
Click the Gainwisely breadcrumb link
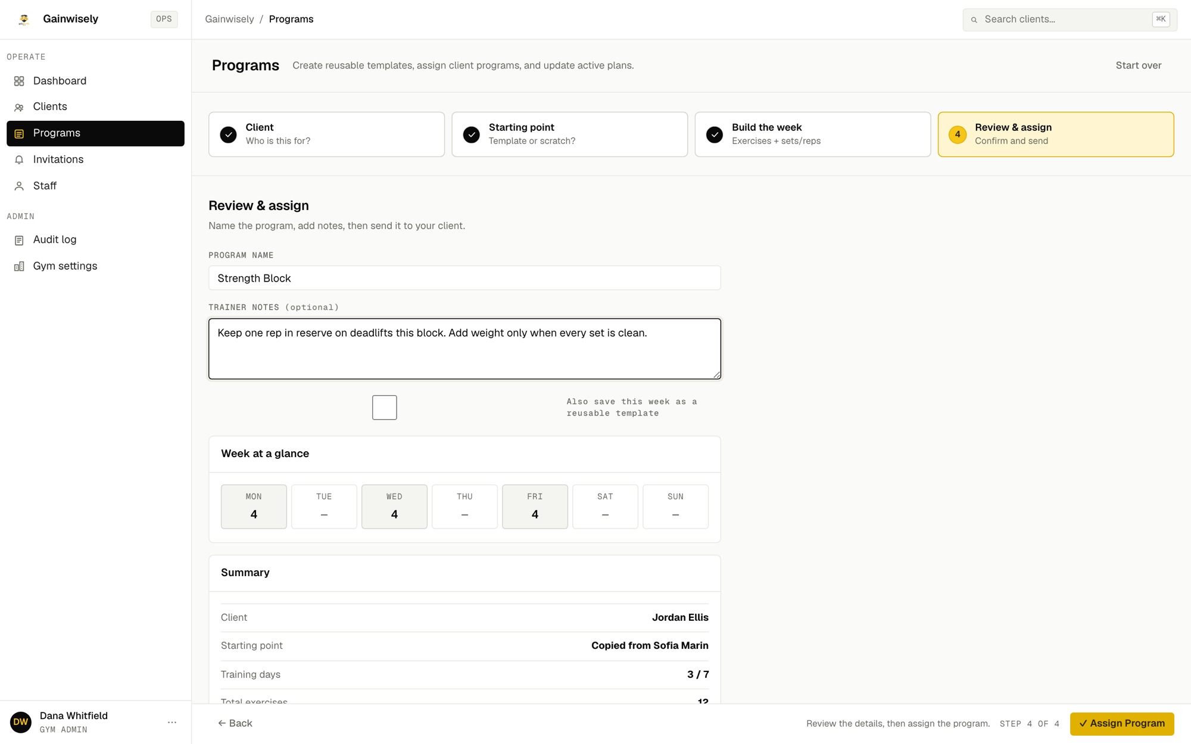point(229,19)
